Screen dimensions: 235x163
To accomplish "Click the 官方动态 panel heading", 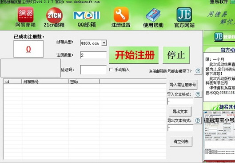I will [228, 50].
